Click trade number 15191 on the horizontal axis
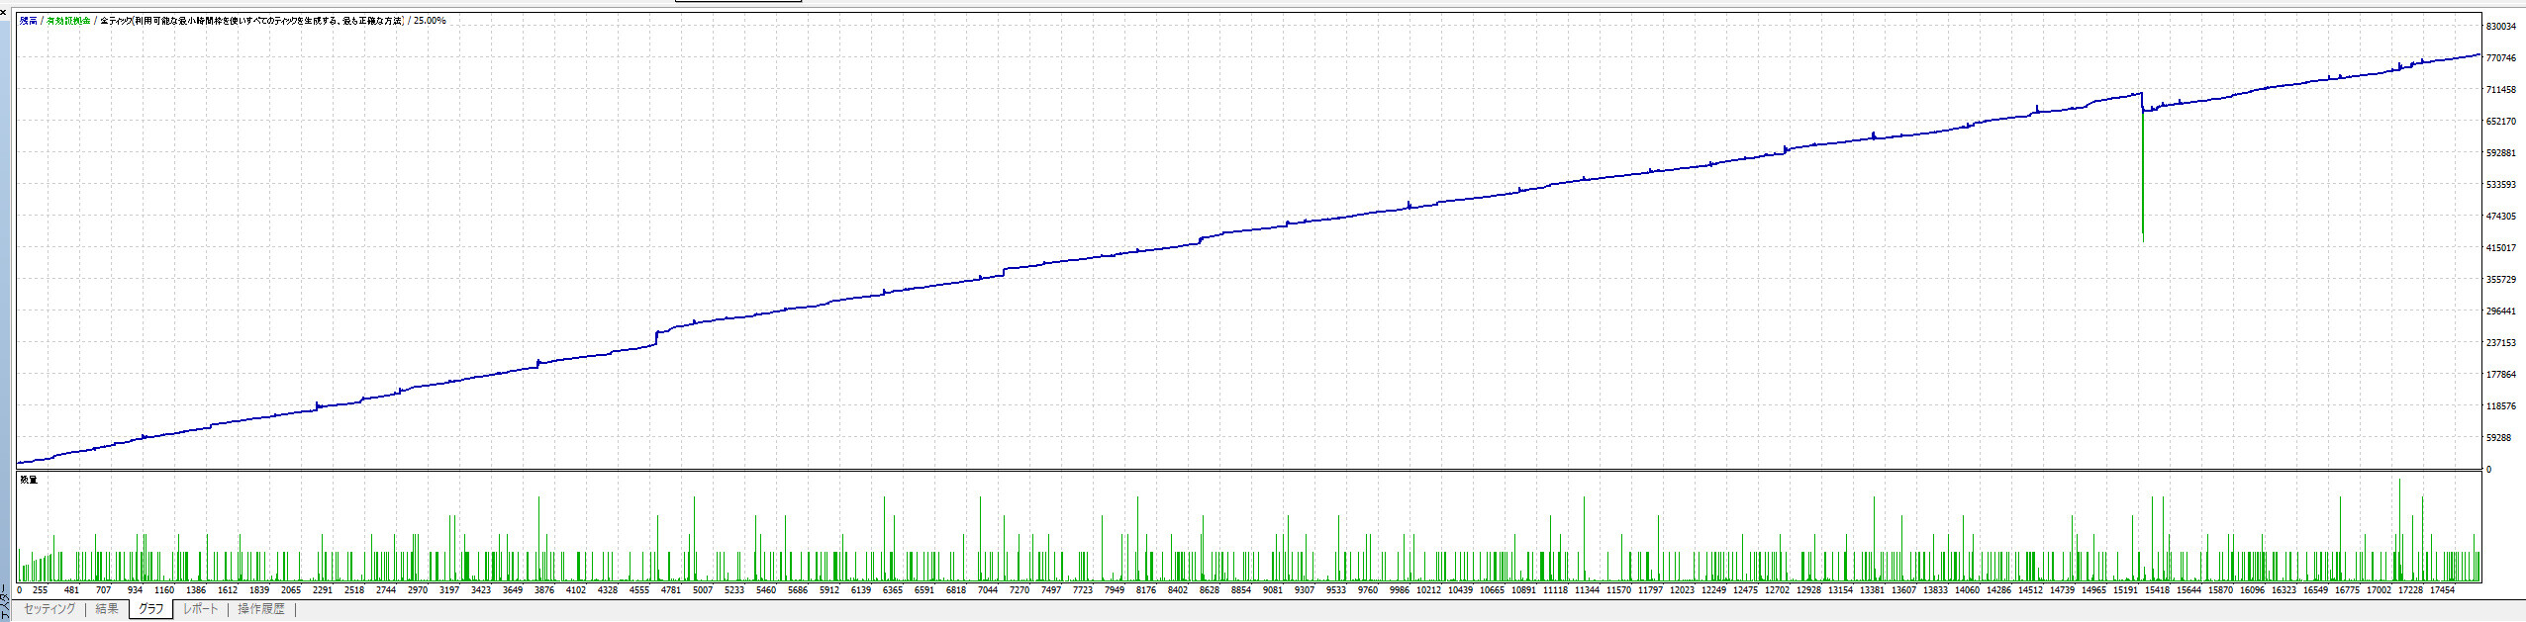 click(x=2125, y=590)
